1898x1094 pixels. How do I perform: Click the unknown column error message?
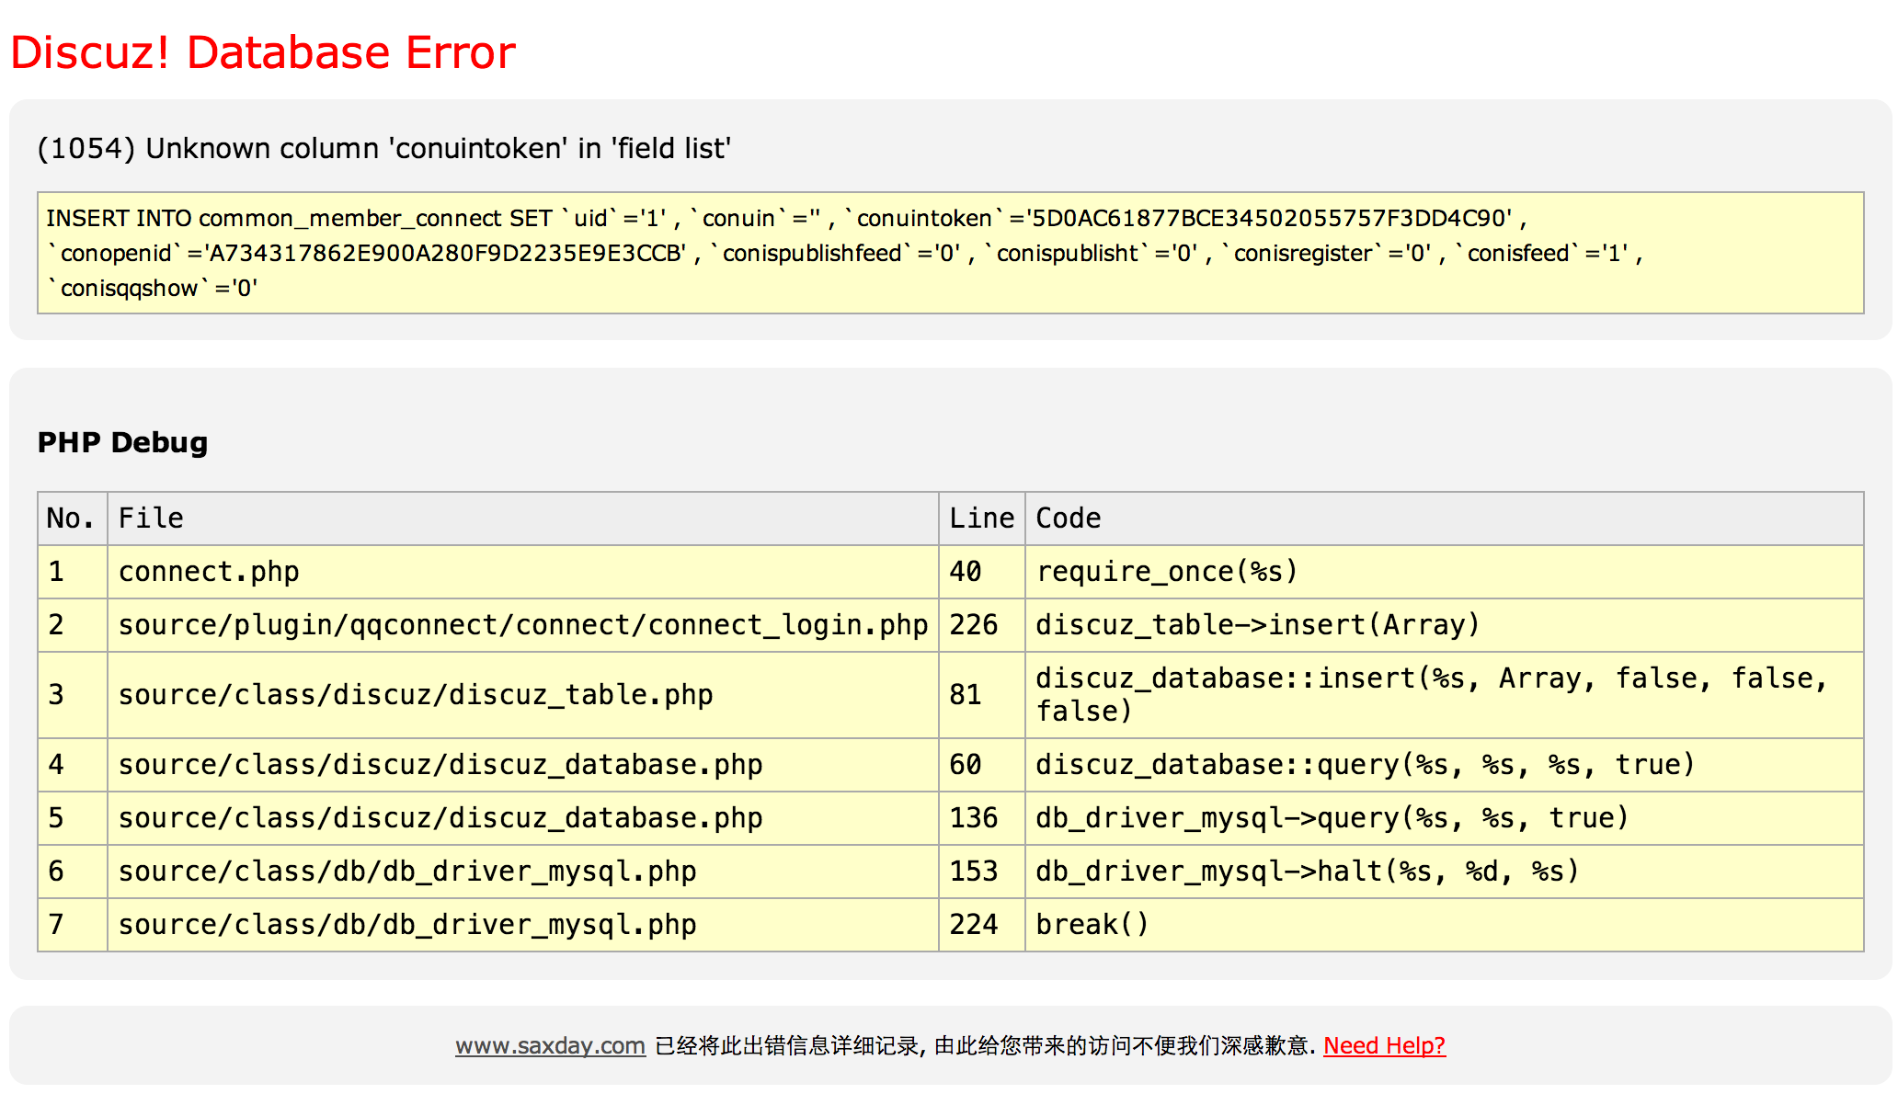tap(384, 148)
